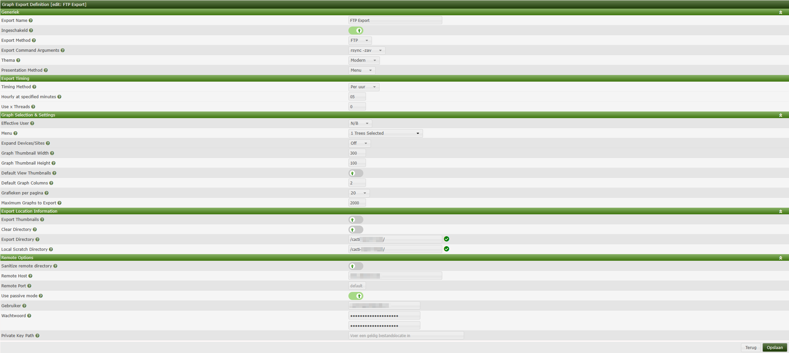This screenshot has width=789, height=353.
Task: Click help icon next to Effective User
Action: coord(32,123)
